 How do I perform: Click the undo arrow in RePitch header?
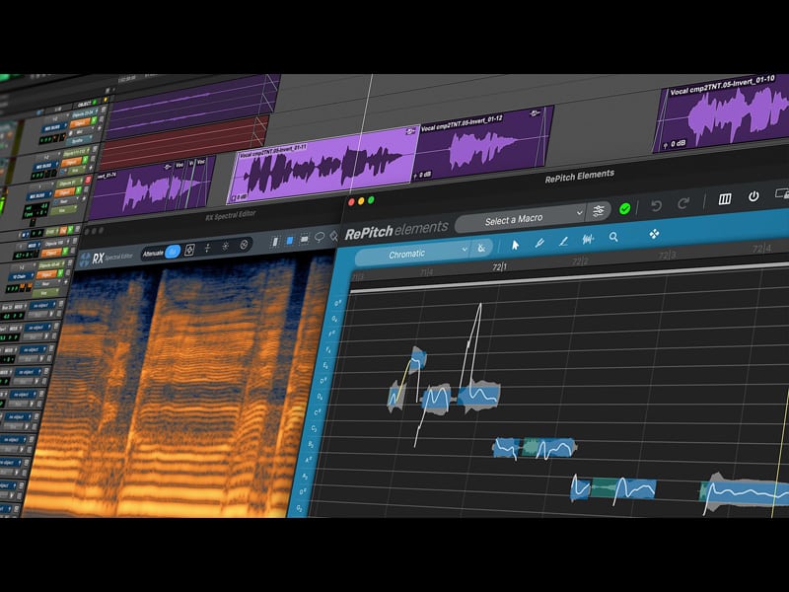tap(656, 204)
